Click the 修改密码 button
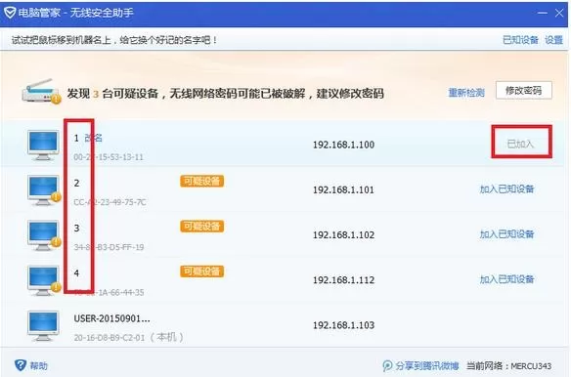571x377 pixels. (x=524, y=90)
